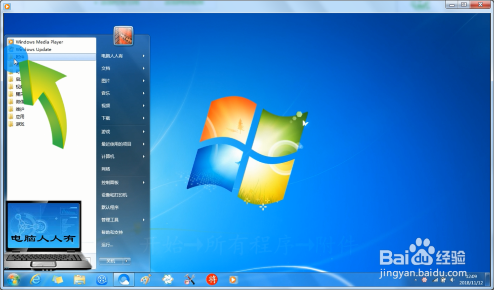
Task: Click the Windows Start orb
Action: 13,280
